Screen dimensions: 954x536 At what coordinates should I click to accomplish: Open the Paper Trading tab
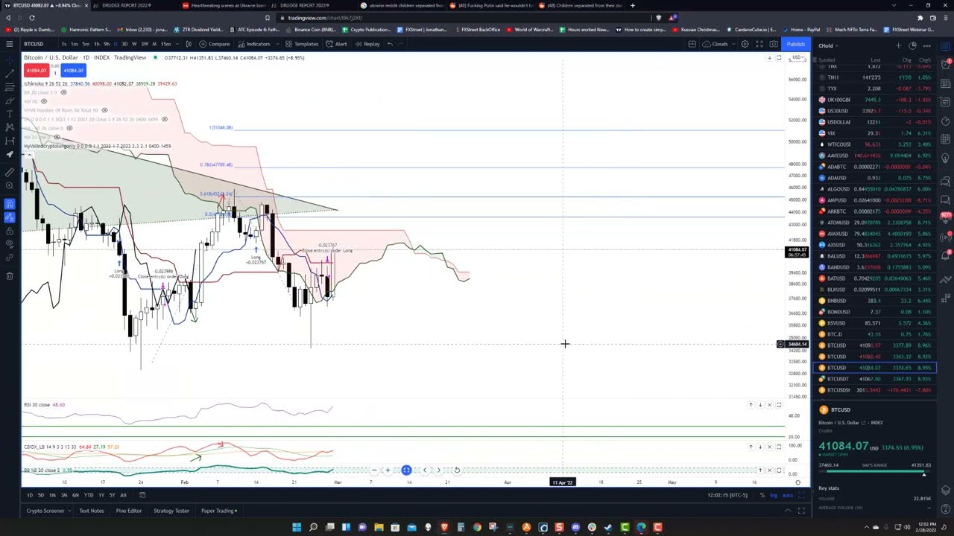click(219, 511)
